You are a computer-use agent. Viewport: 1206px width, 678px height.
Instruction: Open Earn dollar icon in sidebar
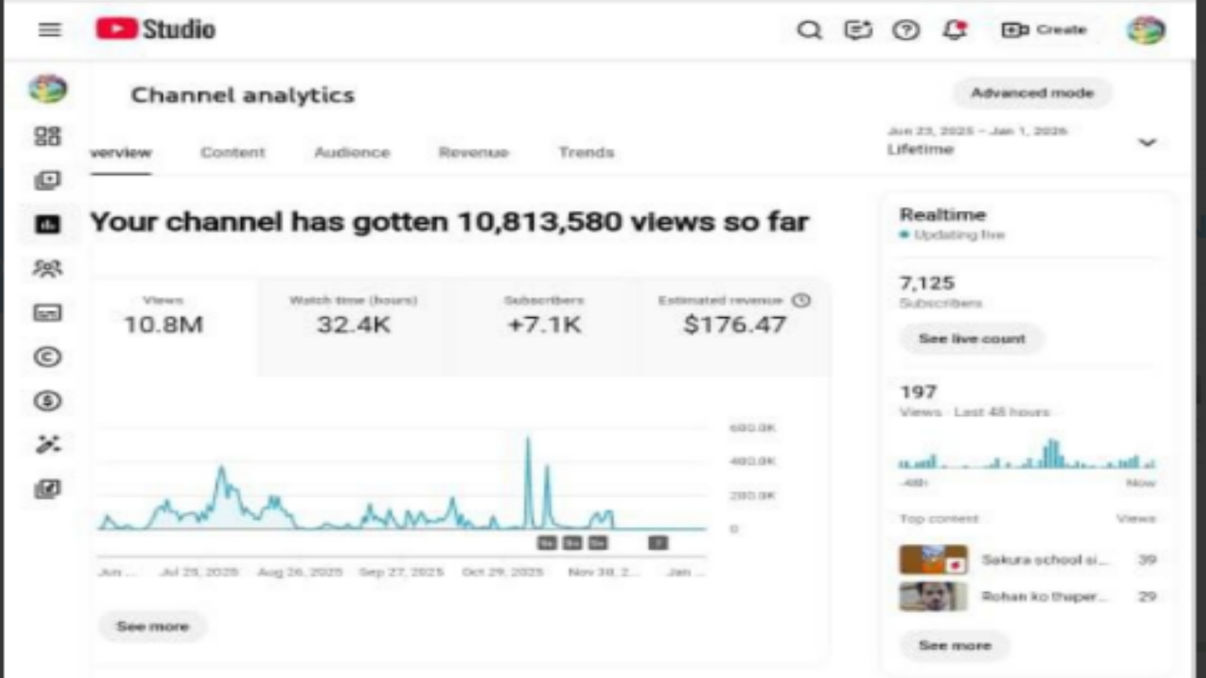pos(48,401)
